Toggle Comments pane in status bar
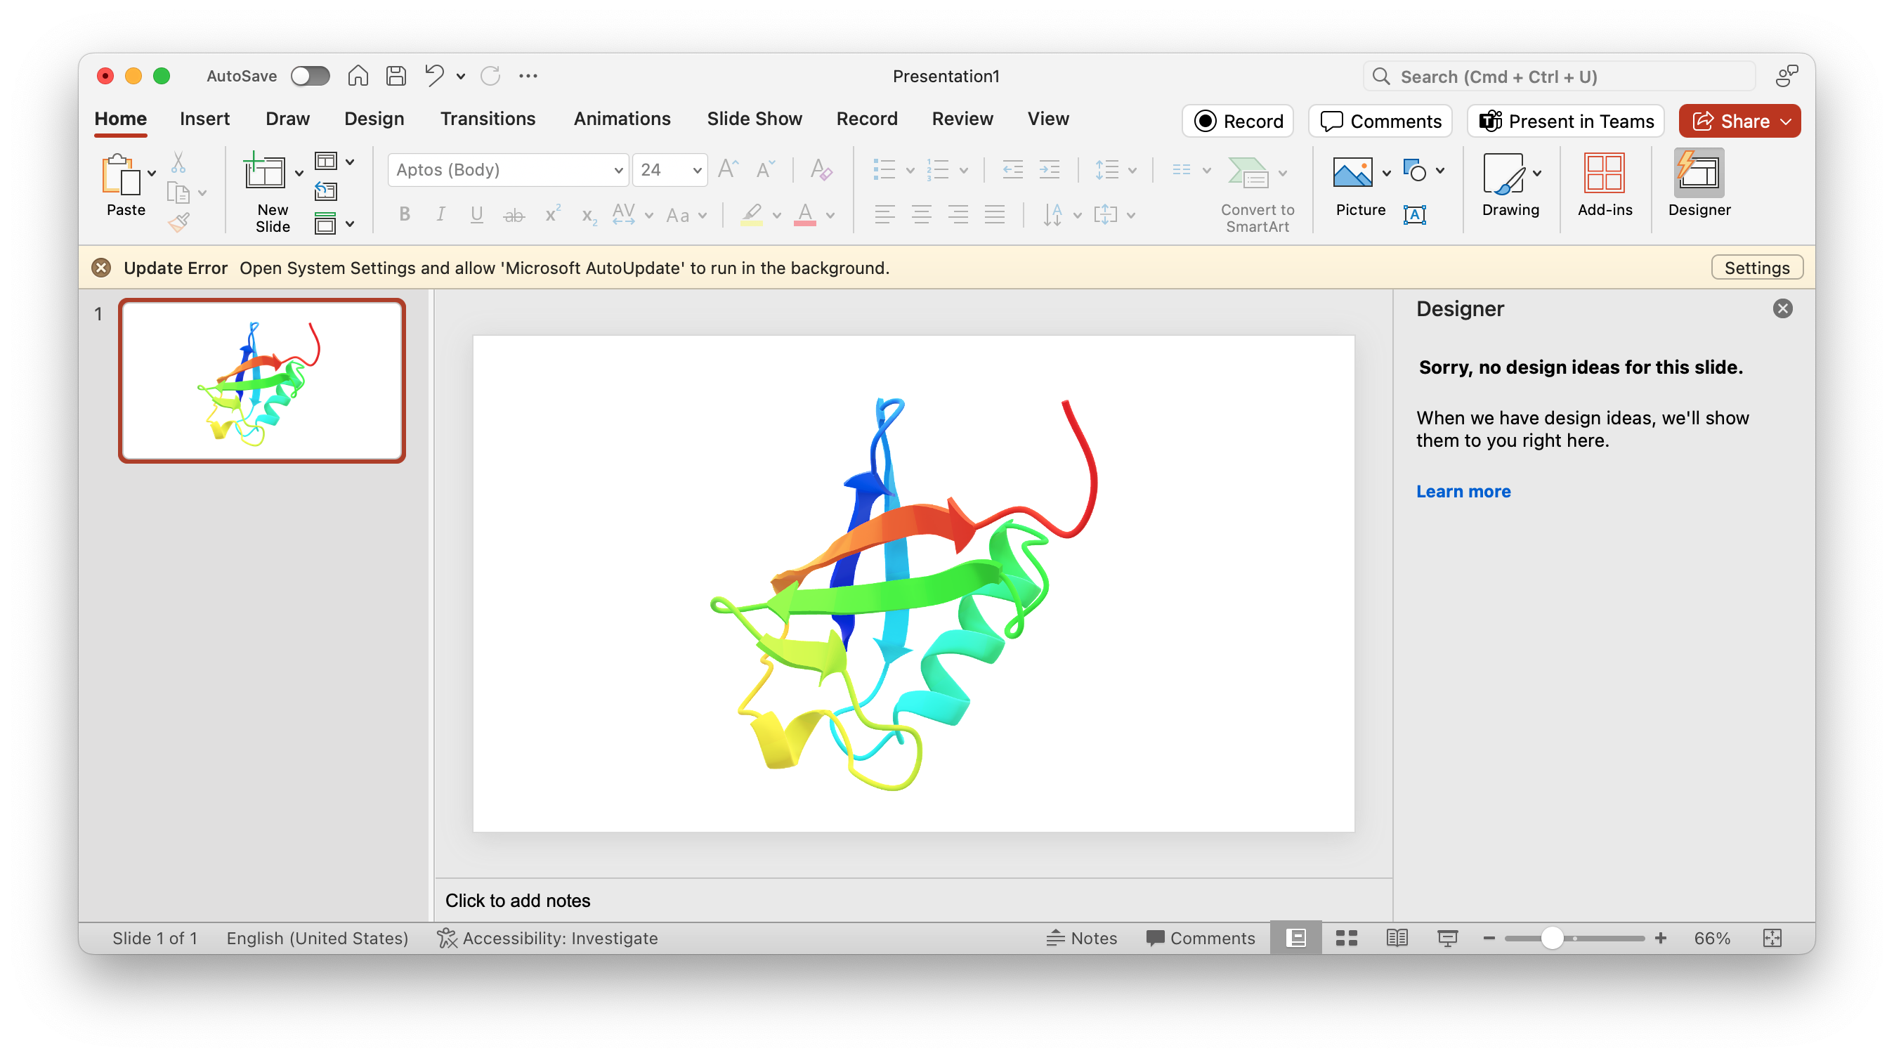Image resolution: width=1894 pixels, height=1058 pixels. pos(1200,938)
